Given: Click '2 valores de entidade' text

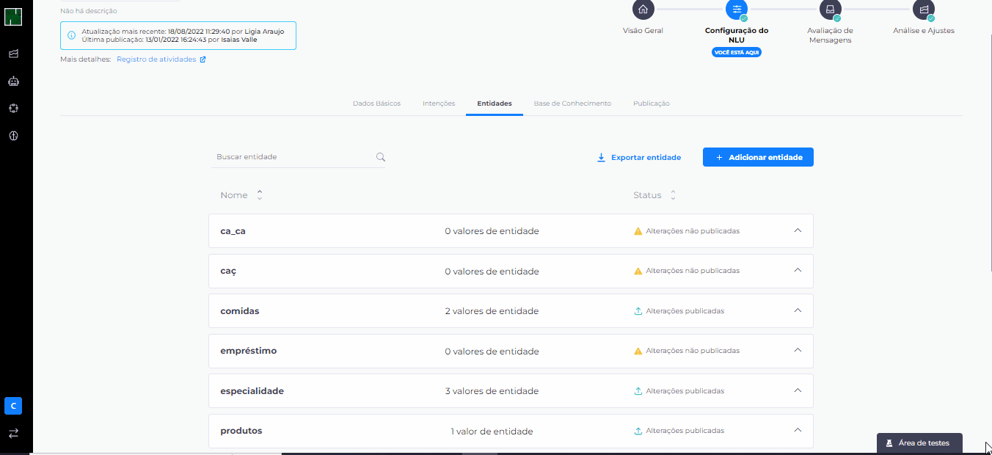Looking at the screenshot, I should [x=492, y=311].
